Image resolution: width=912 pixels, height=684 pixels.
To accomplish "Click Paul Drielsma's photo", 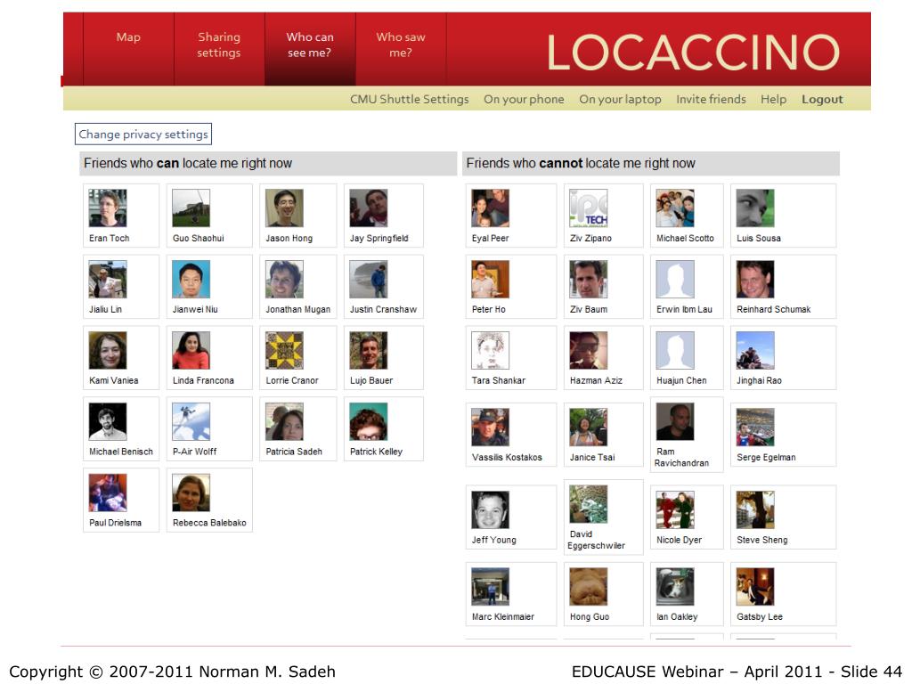I will tap(108, 493).
